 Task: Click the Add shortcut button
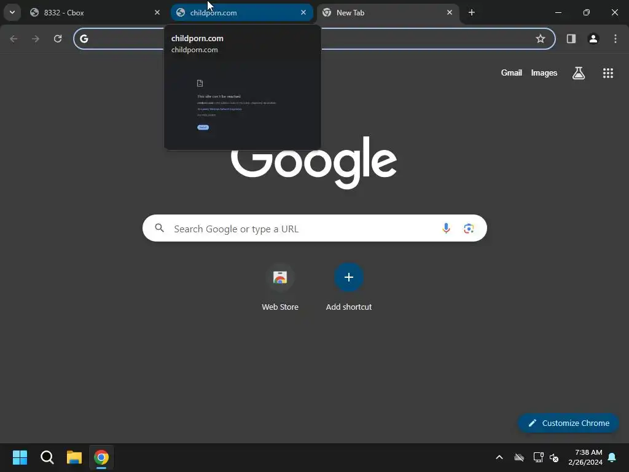349,286
